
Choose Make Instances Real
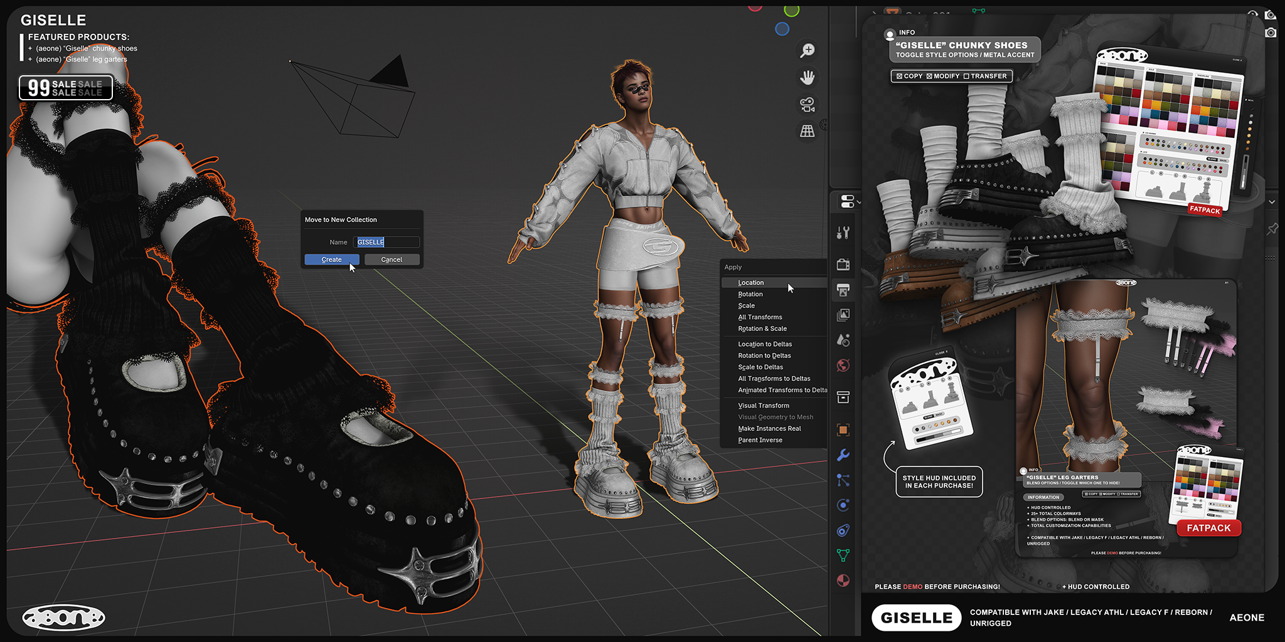774,429
